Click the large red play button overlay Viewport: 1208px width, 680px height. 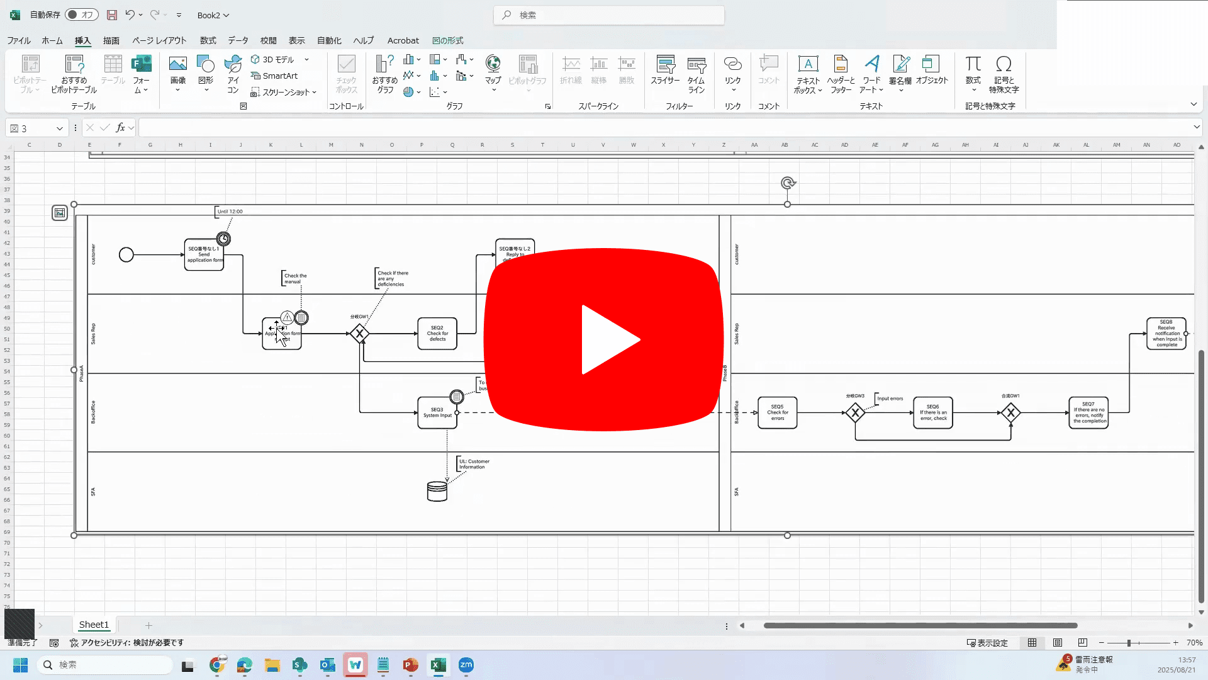pos(604,339)
